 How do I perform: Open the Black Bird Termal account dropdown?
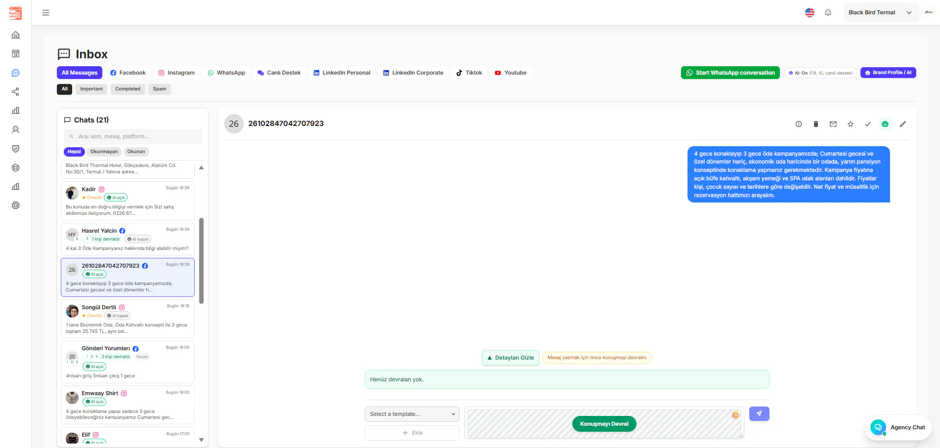tap(880, 12)
